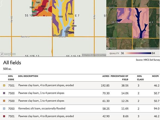
Task: Click the SOIL DESCRIPTION column header
Action: coord(28,76)
